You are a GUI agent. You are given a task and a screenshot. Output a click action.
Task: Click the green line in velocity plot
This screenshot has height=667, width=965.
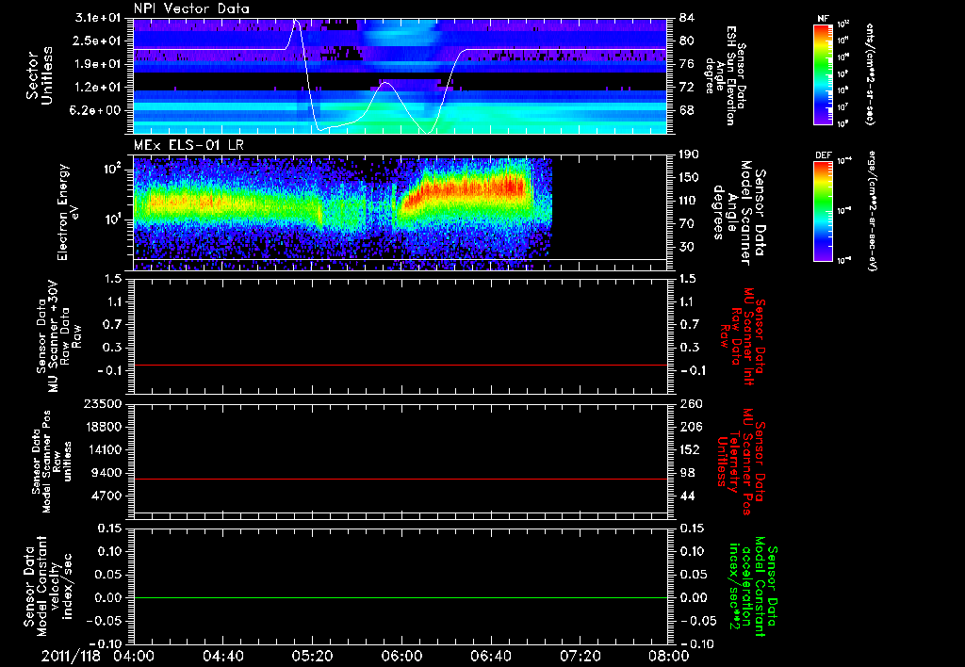400,597
